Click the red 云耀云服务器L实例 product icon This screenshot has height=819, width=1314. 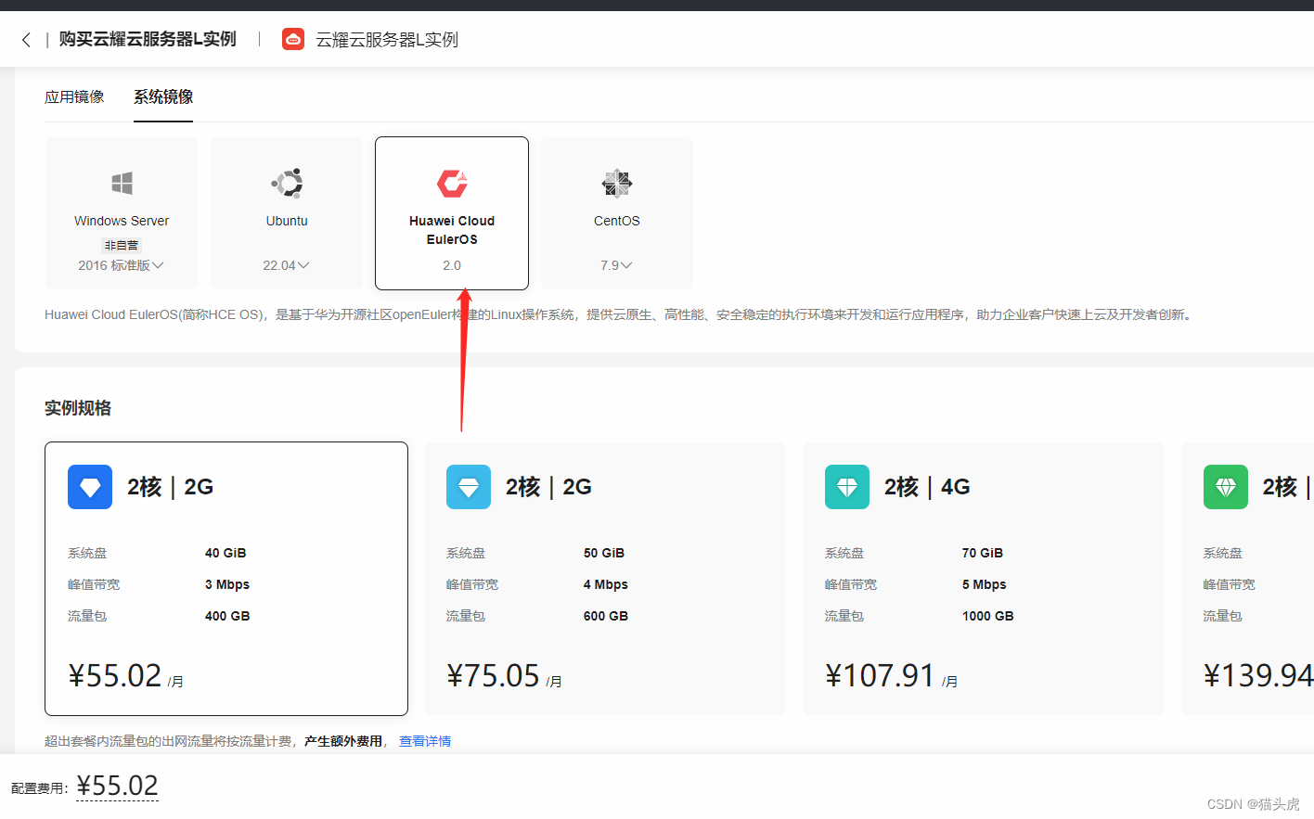293,39
